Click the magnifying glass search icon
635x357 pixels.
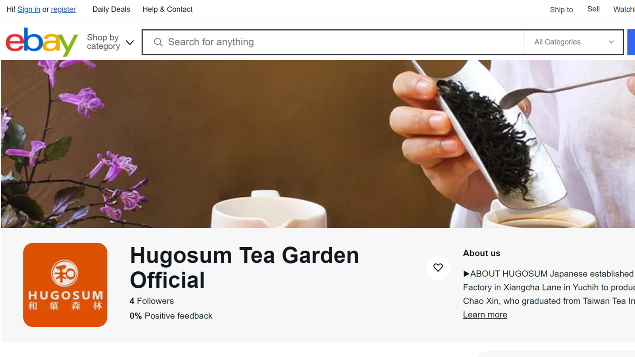[158, 42]
